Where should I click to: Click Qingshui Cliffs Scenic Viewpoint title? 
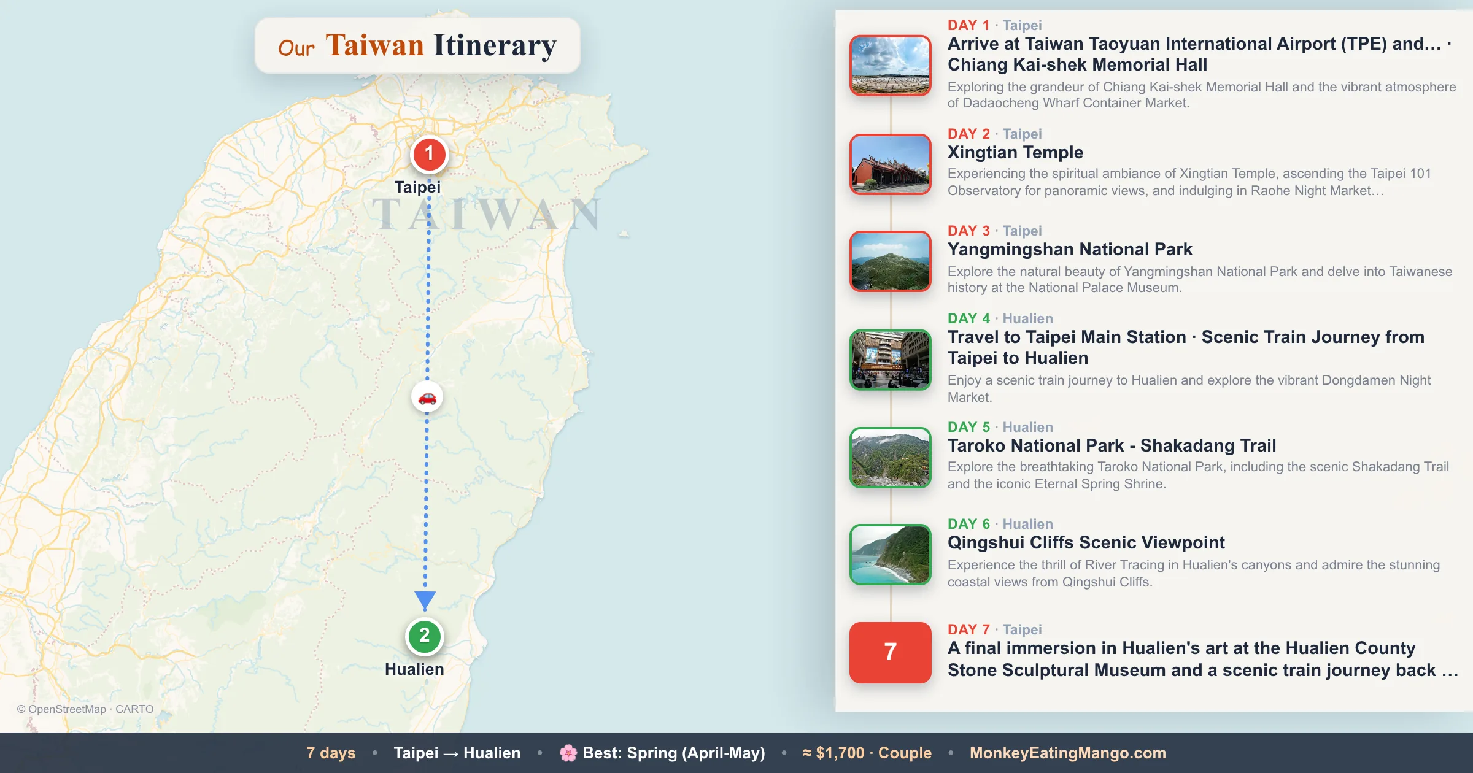point(1086,542)
